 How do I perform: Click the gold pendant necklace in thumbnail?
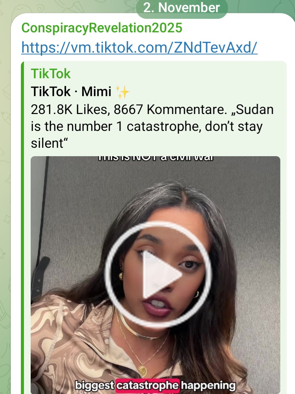pyautogui.click(x=142, y=370)
